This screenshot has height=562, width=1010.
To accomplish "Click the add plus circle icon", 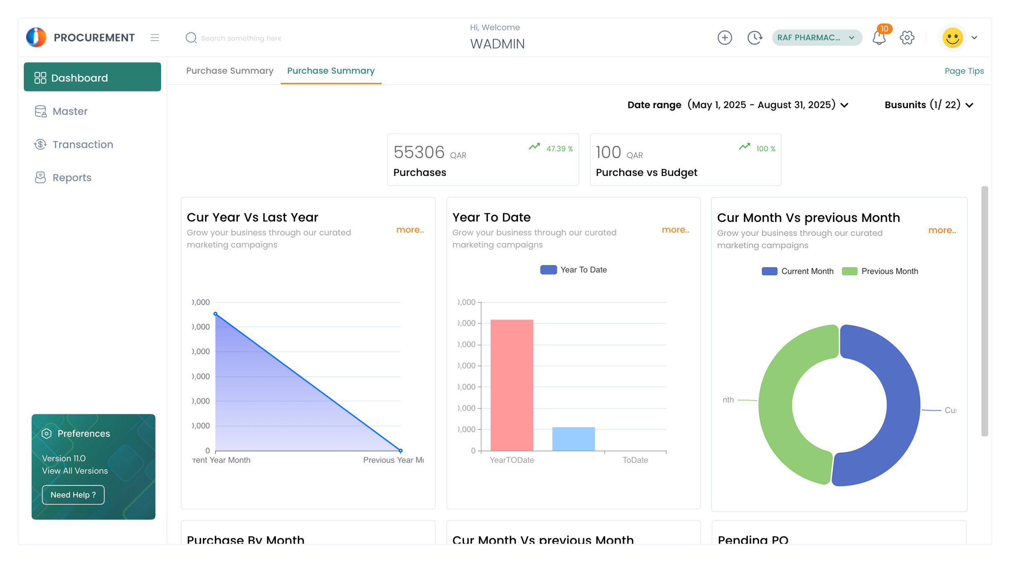I will pos(725,37).
